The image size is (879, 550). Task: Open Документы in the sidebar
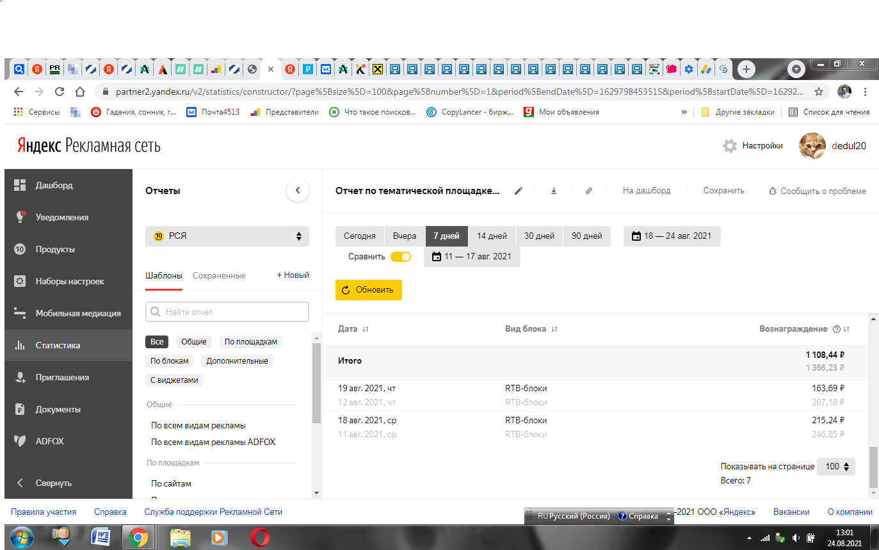coord(69,409)
